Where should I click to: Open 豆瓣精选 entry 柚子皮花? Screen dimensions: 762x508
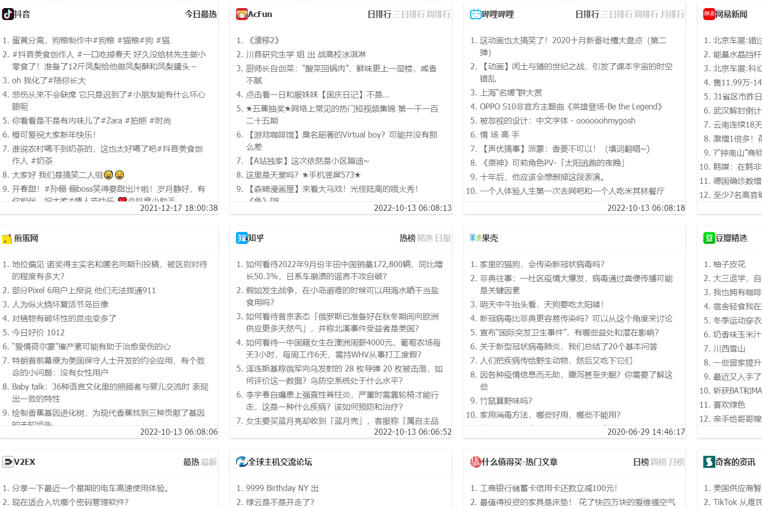pyautogui.click(x=729, y=264)
